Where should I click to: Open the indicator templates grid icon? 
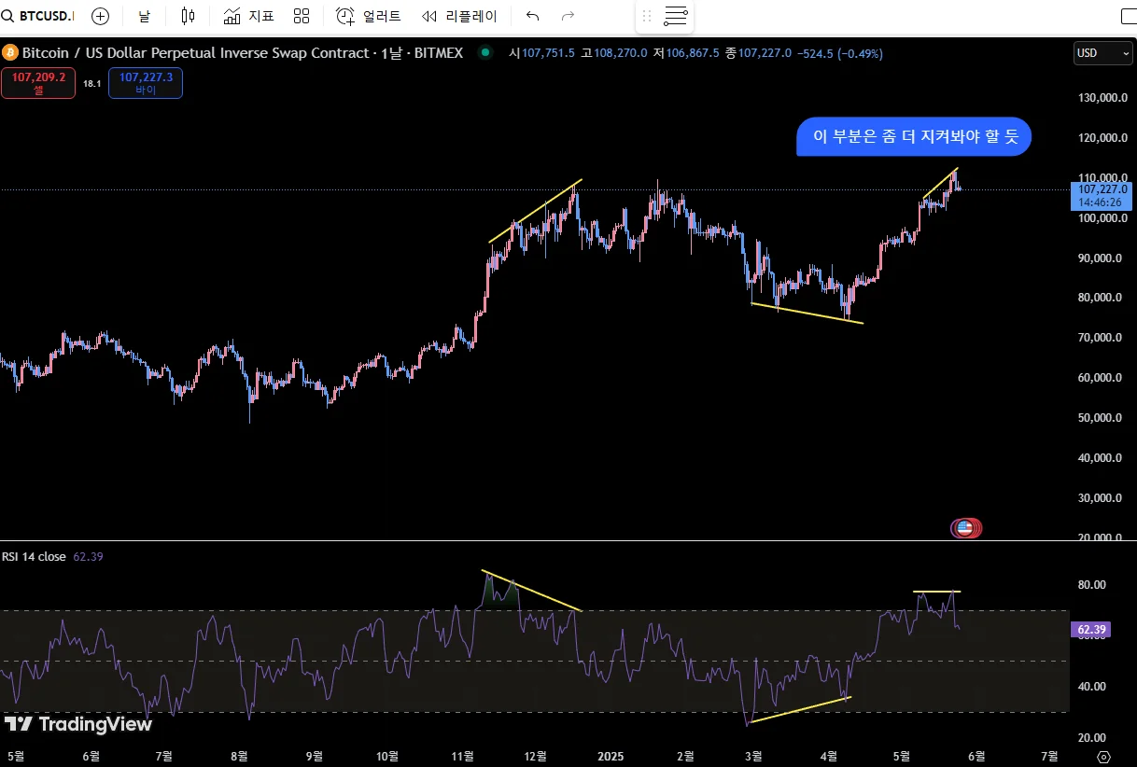click(x=302, y=16)
